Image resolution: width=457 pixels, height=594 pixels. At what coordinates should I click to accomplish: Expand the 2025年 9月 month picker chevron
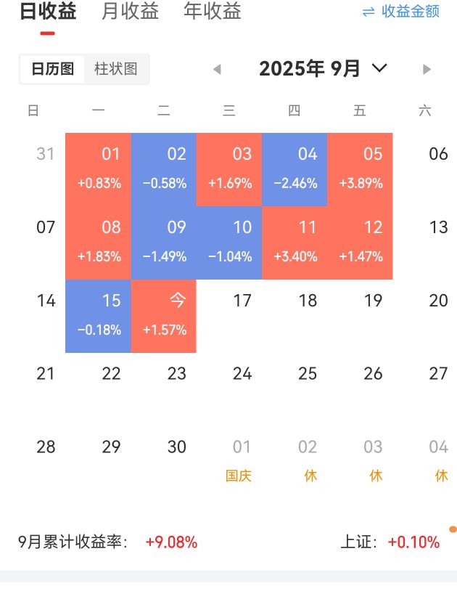[379, 68]
